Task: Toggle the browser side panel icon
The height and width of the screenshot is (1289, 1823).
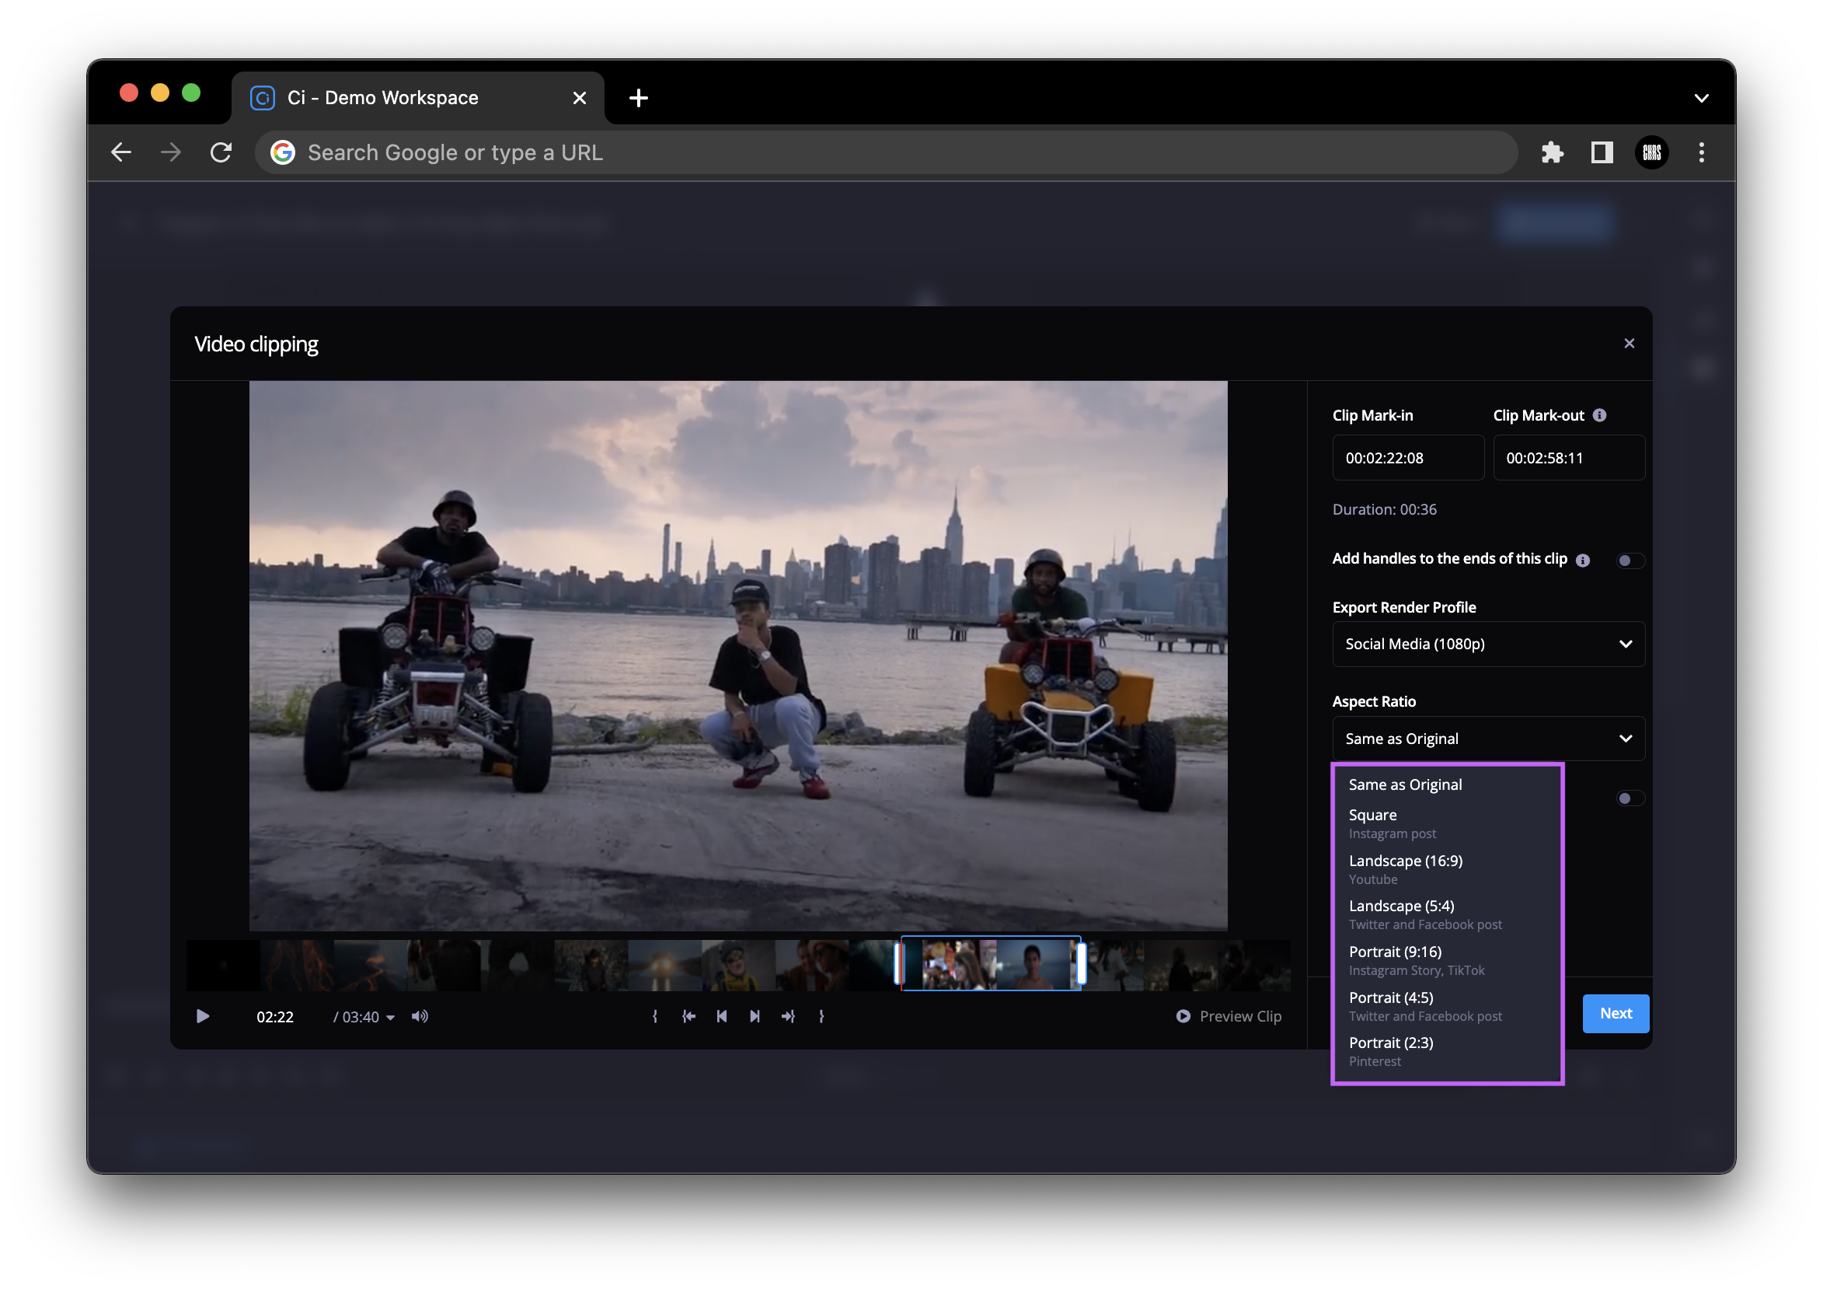Action: pyautogui.click(x=1602, y=152)
